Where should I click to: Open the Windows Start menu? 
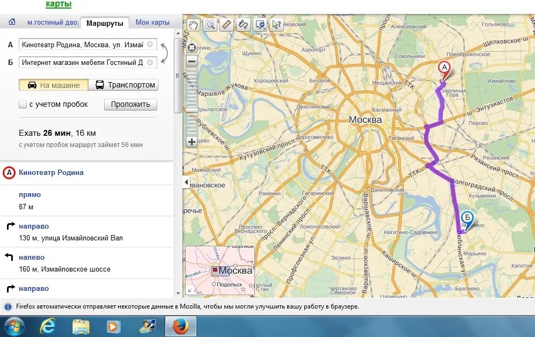coord(13,326)
